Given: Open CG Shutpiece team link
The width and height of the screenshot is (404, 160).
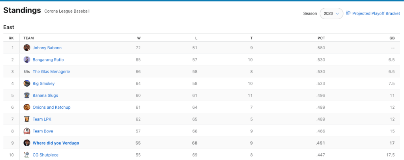Looking at the screenshot, I should [x=45, y=155].
